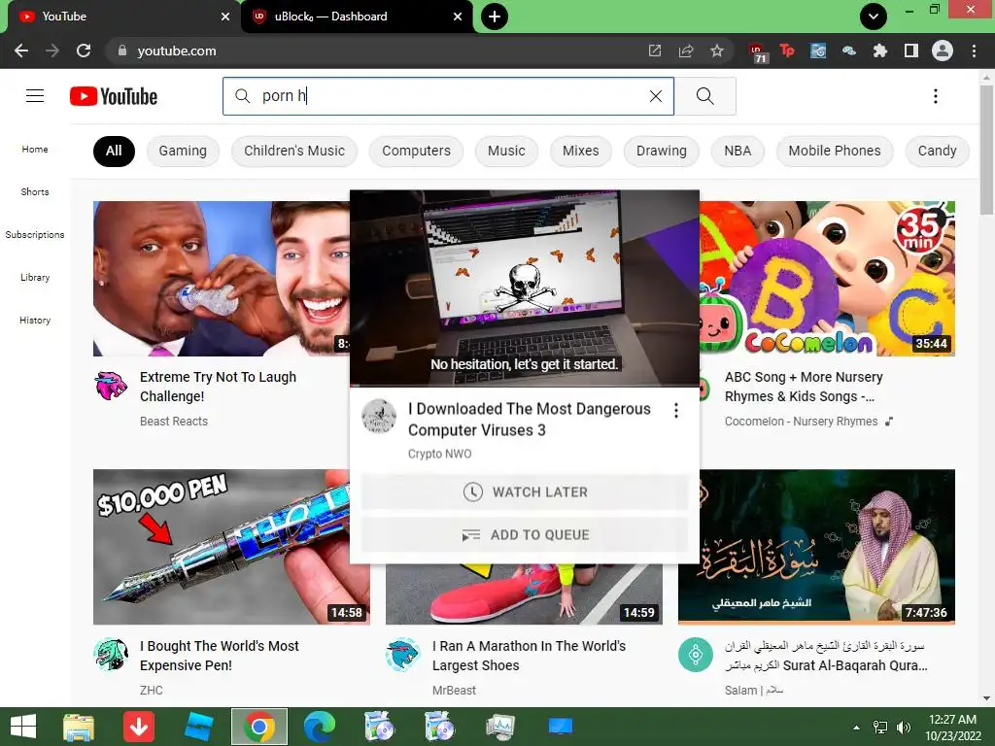Viewport: 995px width, 746px height.
Task: Select the Music filter chip
Action: click(x=506, y=151)
